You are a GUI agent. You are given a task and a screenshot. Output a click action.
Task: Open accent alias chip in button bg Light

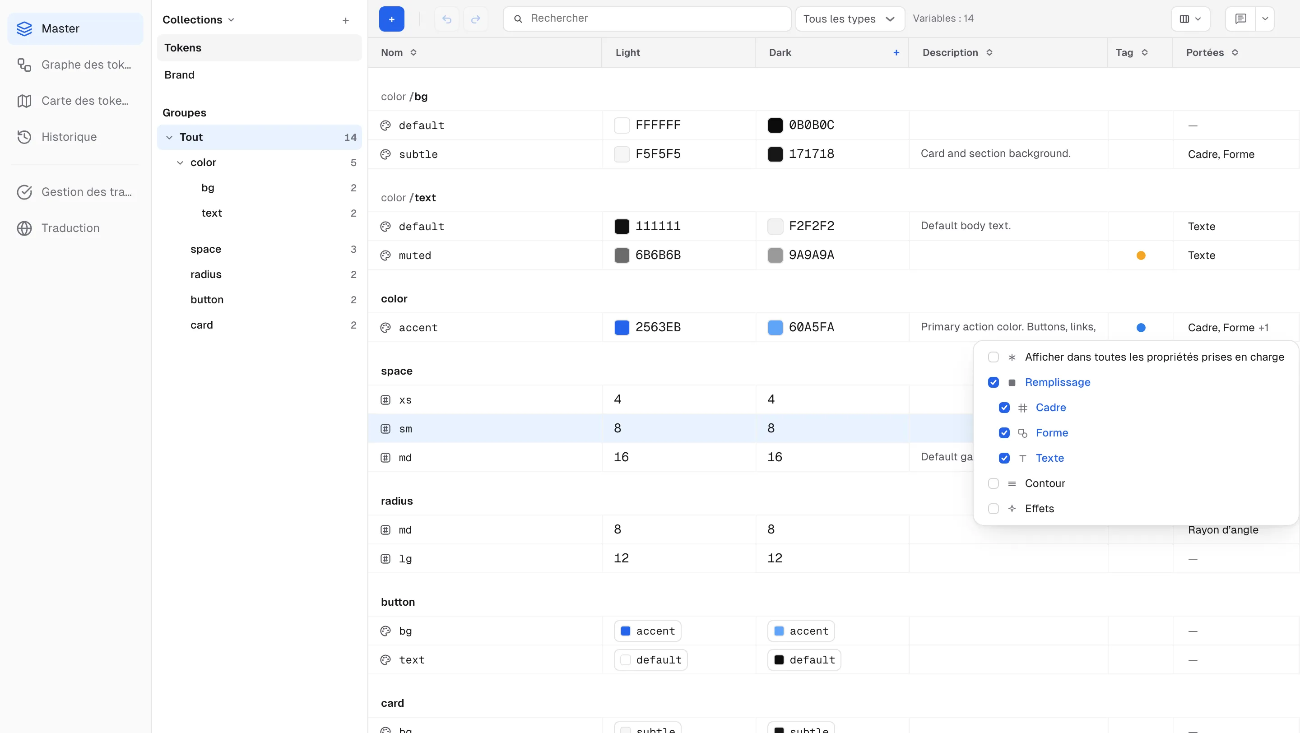click(647, 631)
